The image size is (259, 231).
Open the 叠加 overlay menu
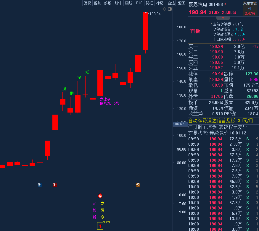point(97,3)
